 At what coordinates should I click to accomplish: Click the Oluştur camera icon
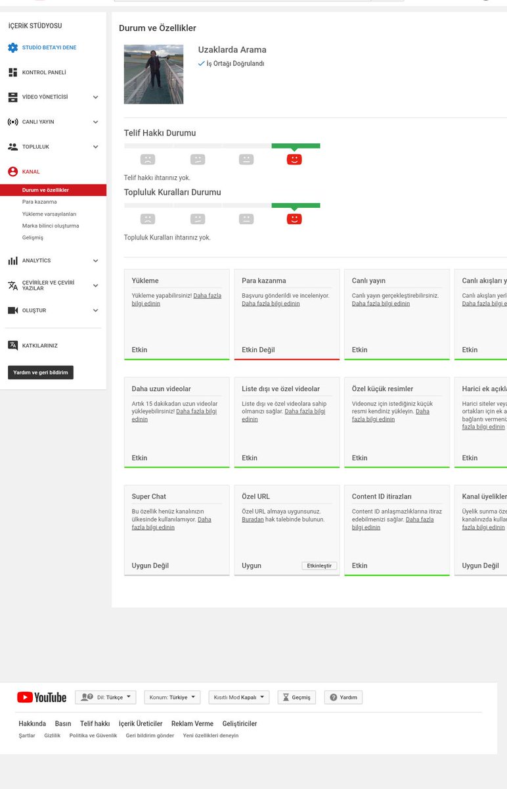12,310
